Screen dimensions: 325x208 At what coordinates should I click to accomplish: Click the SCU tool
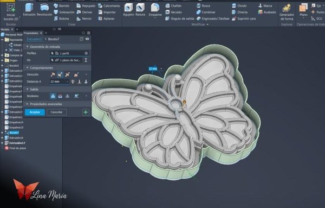point(317,18)
